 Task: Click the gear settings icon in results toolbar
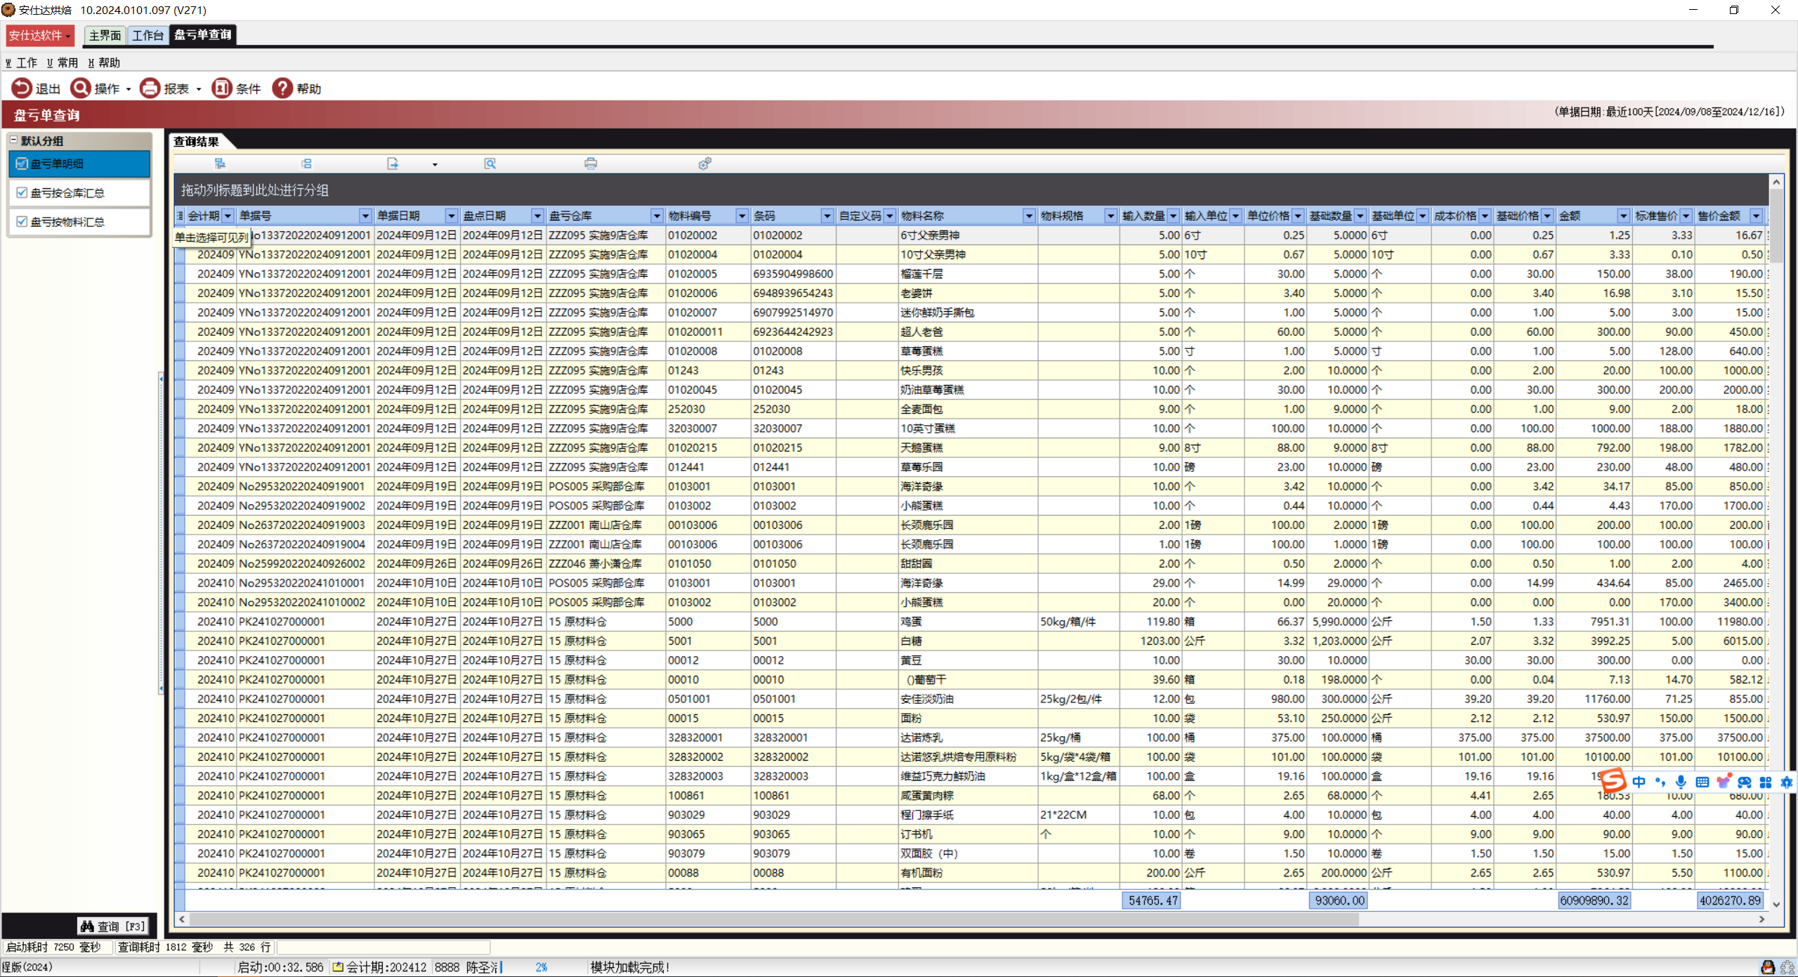click(x=704, y=164)
